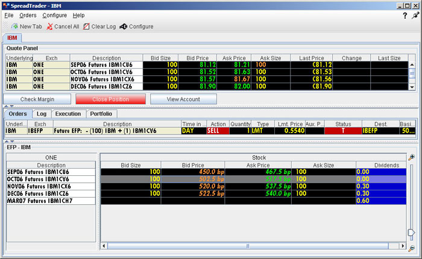Click the EFP horizontal scrollbar right arrow

tap(403, 246)
